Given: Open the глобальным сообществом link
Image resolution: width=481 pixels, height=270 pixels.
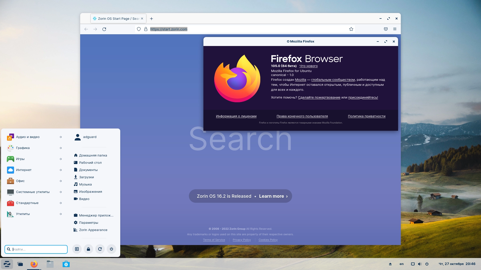Looking at the screenshot, I should 333,80.
